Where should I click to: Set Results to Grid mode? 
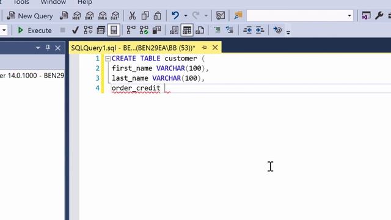click(187, 31)
